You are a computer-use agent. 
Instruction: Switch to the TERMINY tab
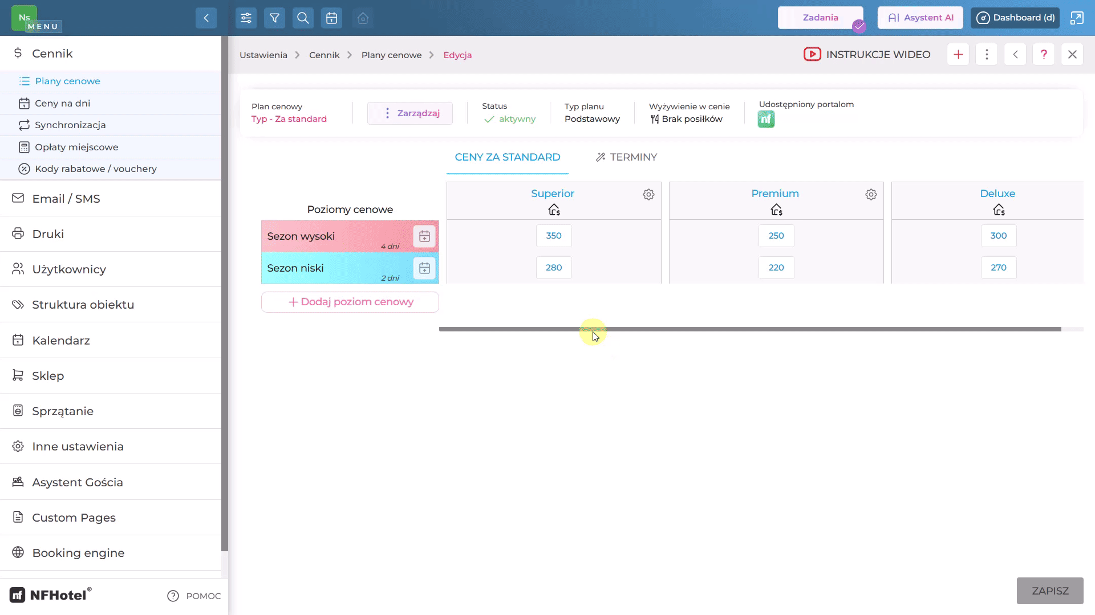pos(626,157)
